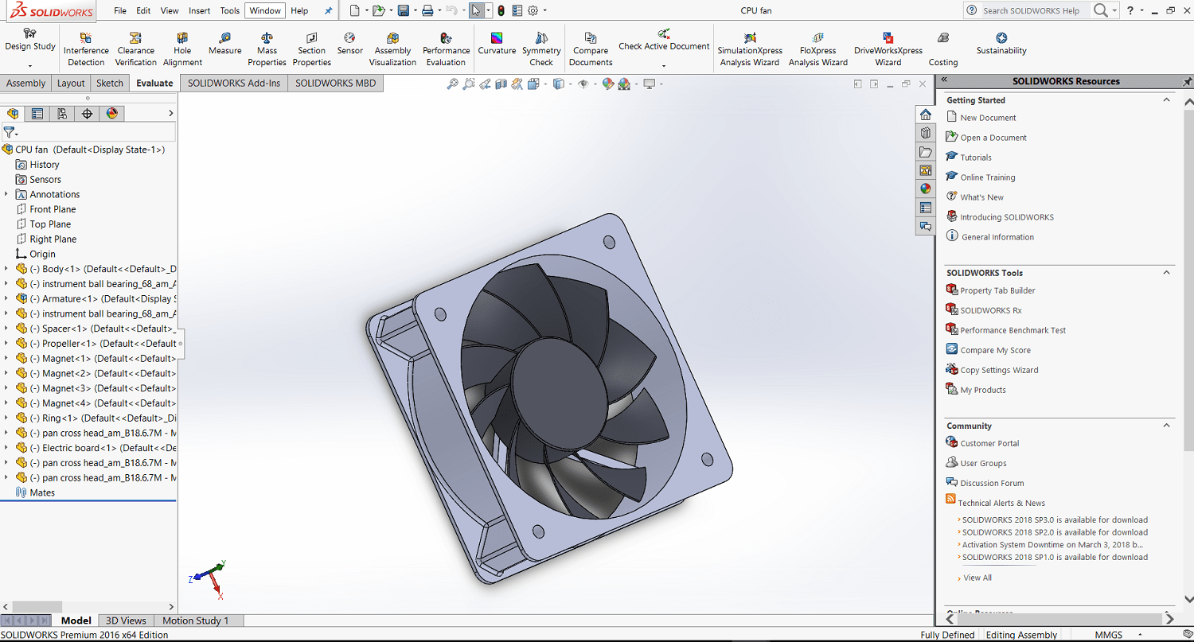
Task: Run the Symmetry Check
Action: (541, 49)
